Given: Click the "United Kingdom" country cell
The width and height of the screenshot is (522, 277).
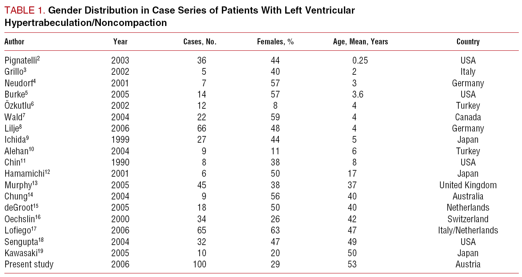Looking at the screenshot, I should (468, 185).
